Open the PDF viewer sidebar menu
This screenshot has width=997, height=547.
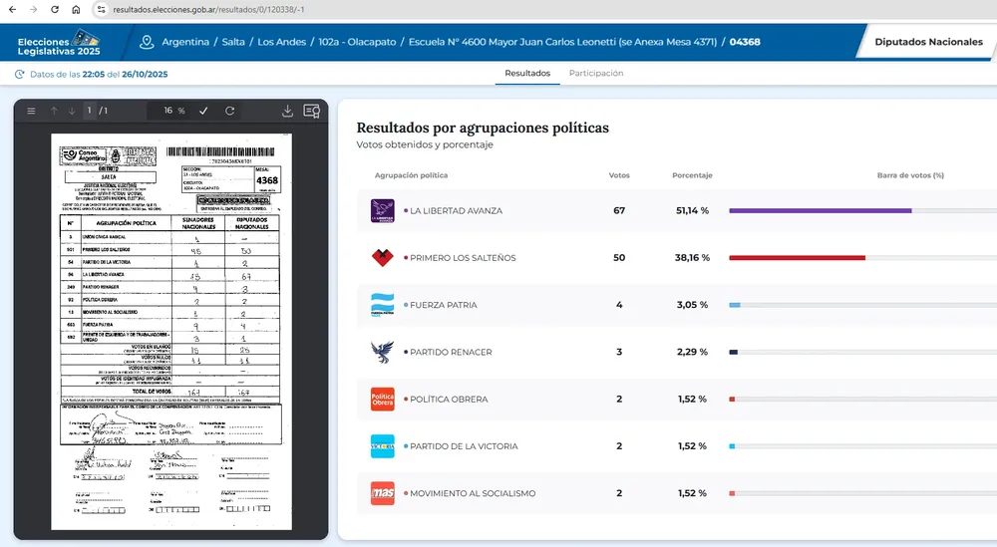(32, 111)
